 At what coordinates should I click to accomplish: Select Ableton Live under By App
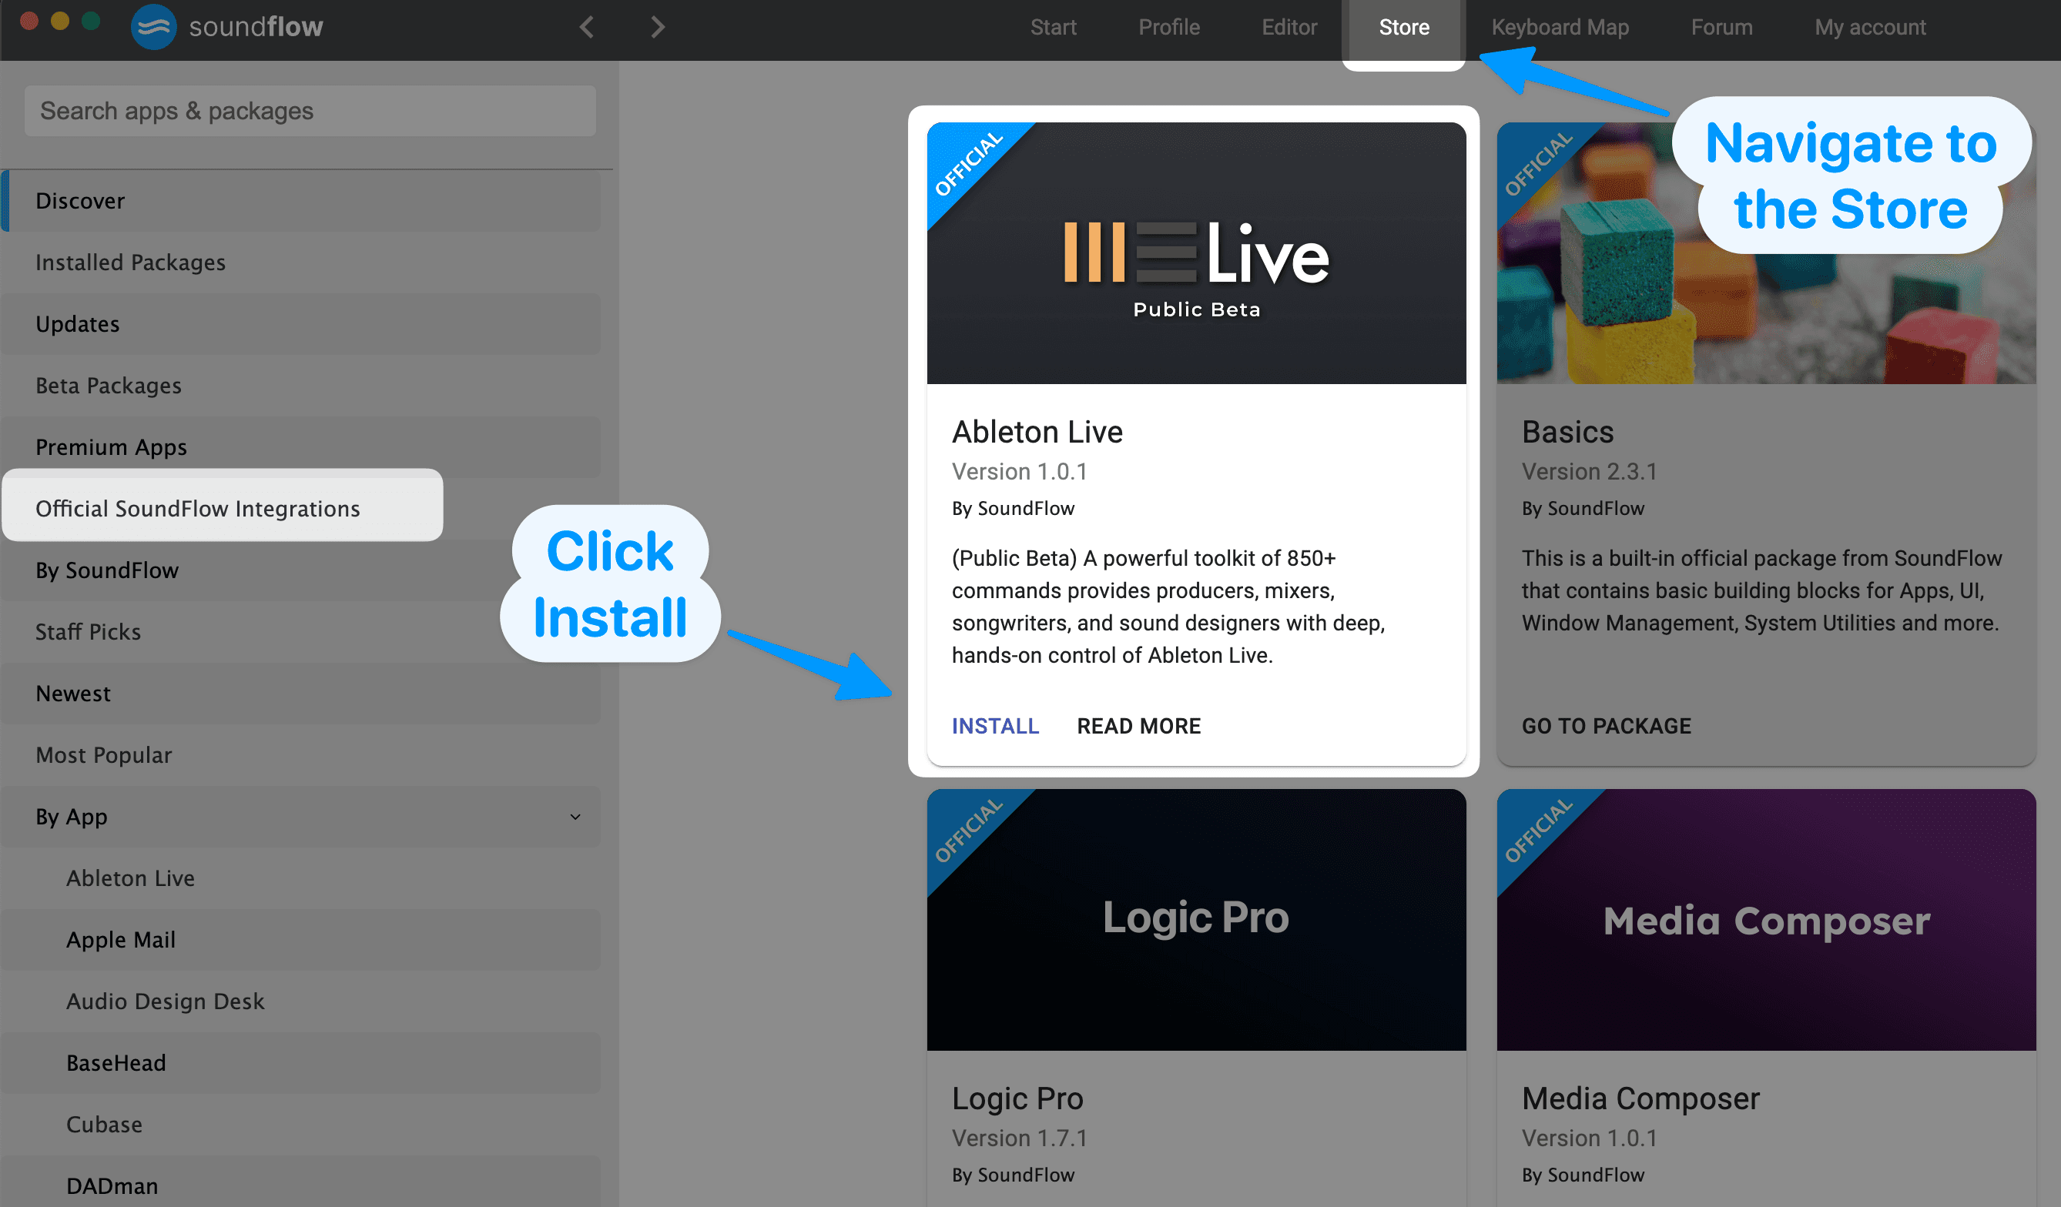point(301,878)
